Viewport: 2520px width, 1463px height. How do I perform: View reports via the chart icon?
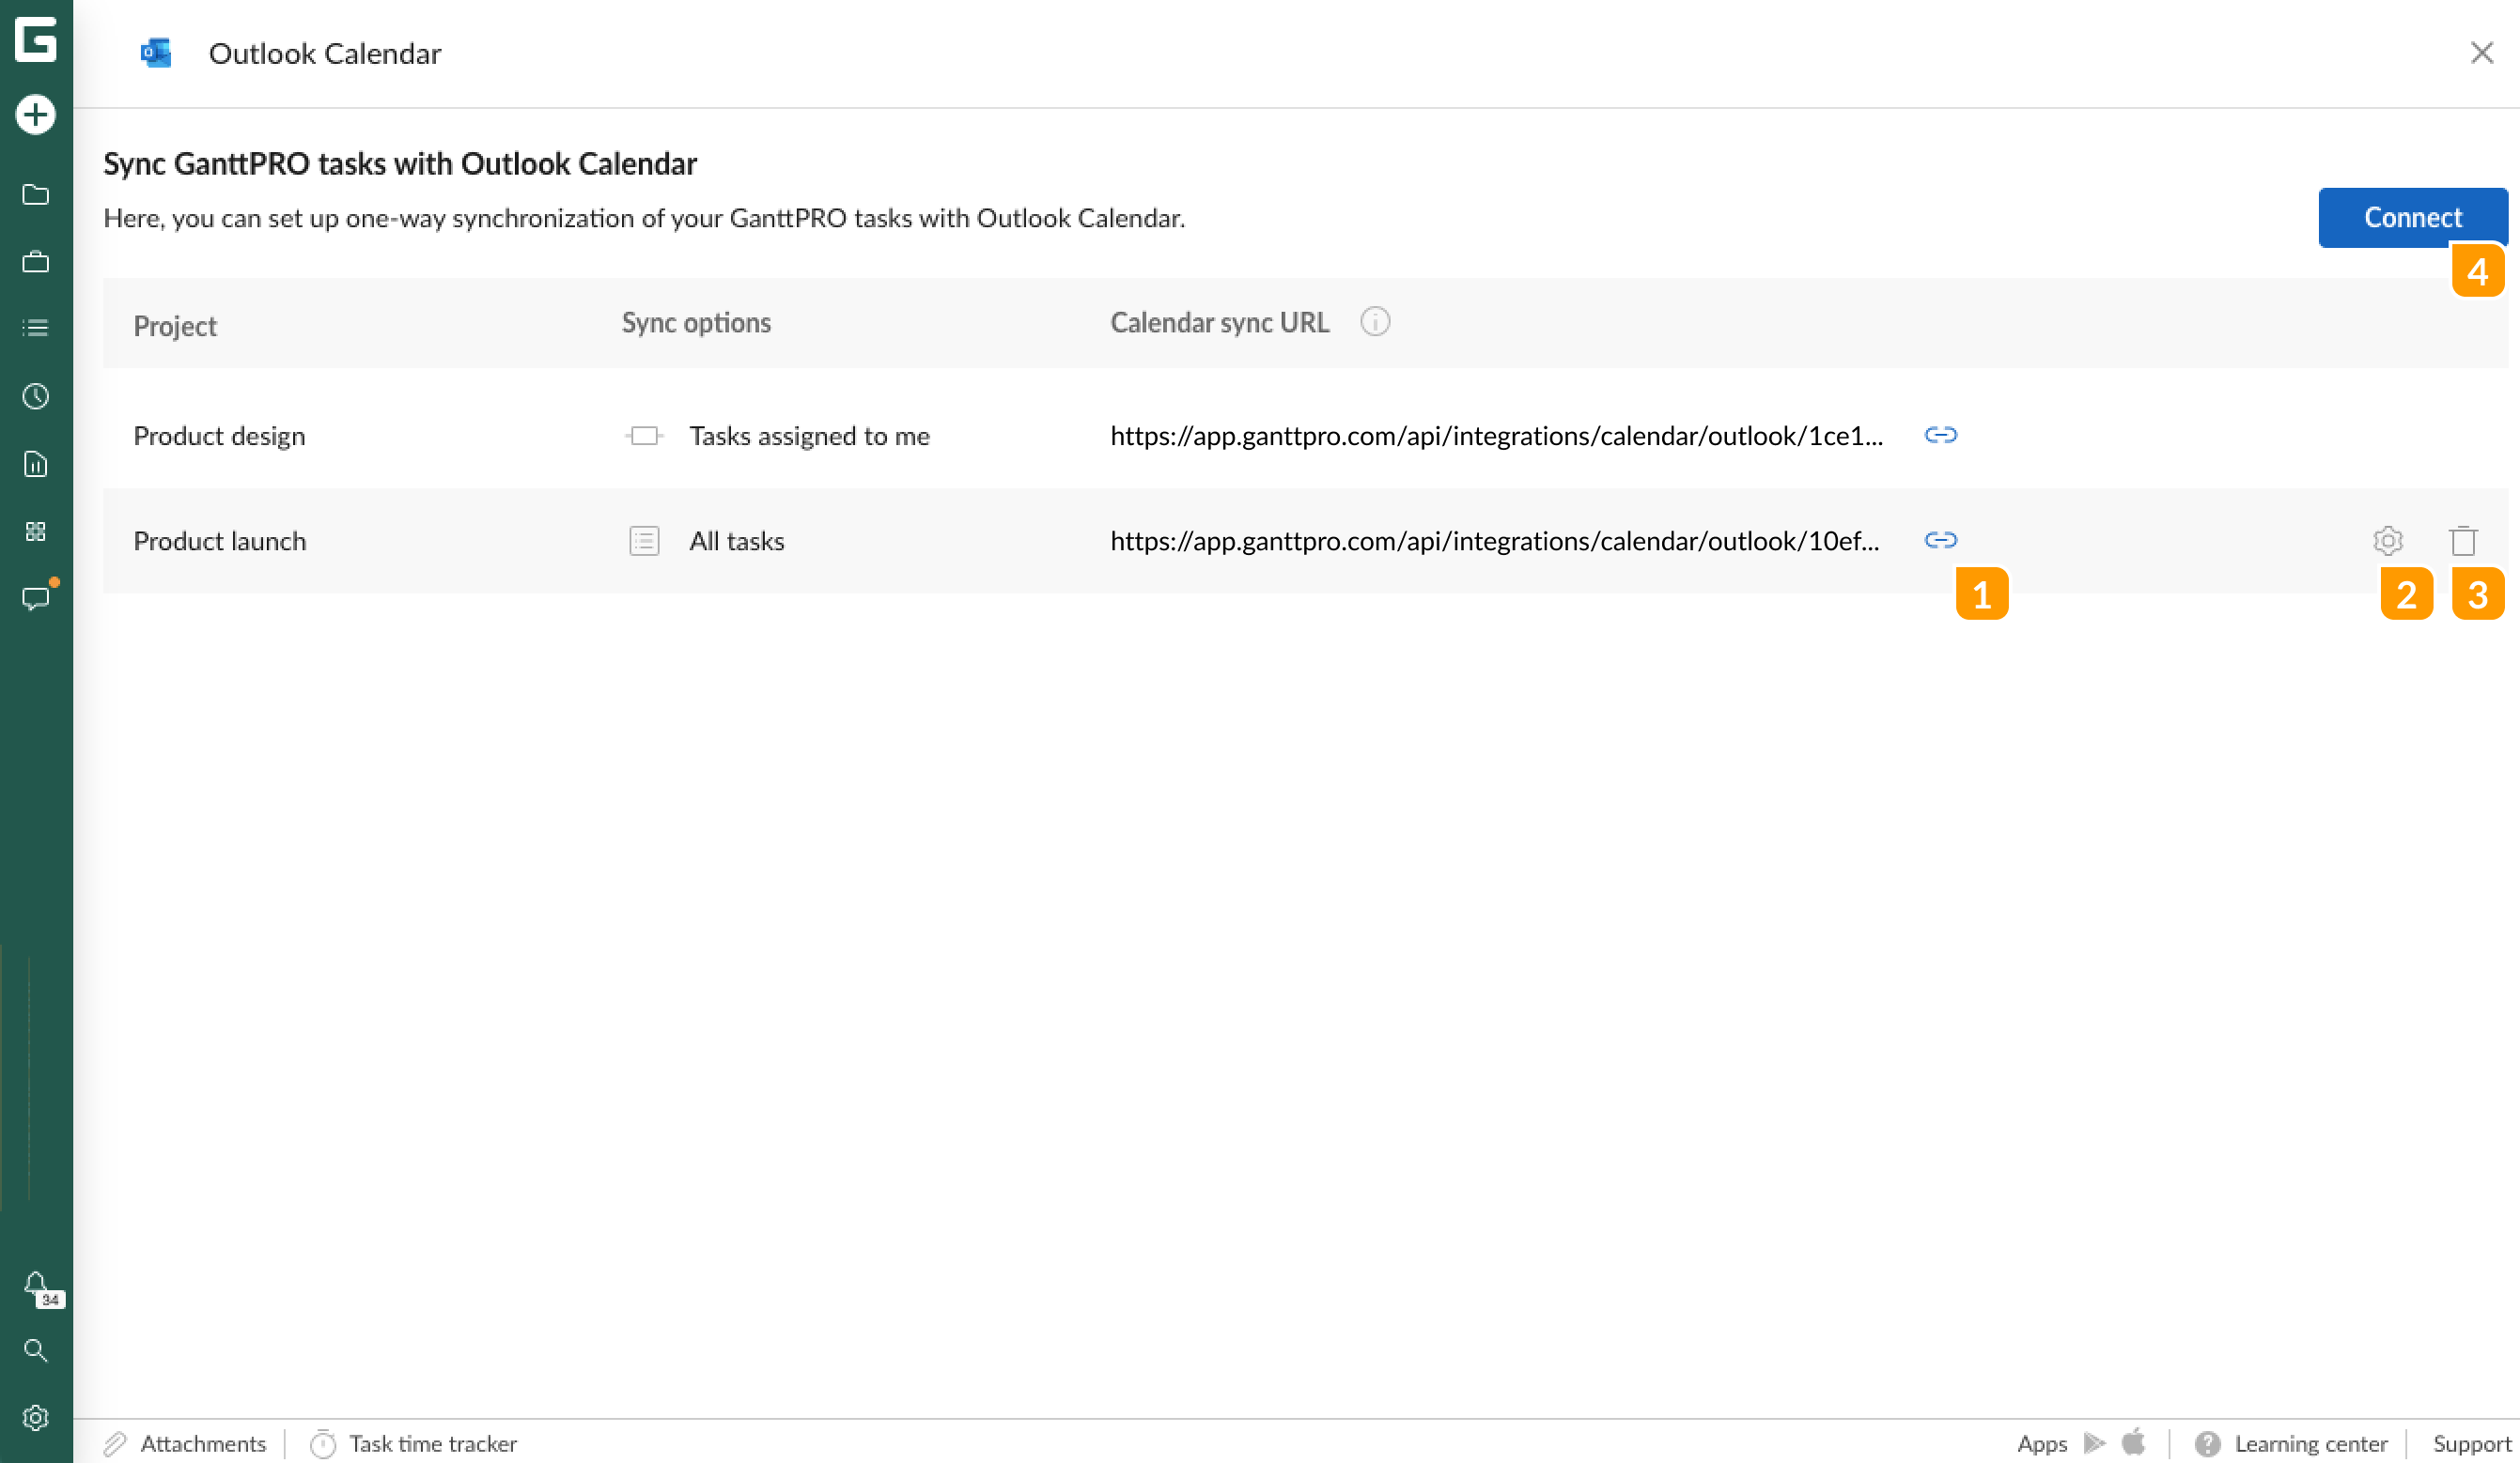[x=36, y=464]
